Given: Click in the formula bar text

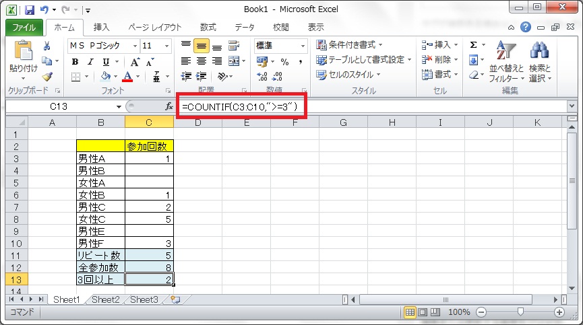Looking at the screenshot, I should (x=240, y=107).
